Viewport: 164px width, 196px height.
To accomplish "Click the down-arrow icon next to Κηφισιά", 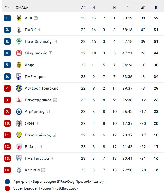I will [43, 170].
